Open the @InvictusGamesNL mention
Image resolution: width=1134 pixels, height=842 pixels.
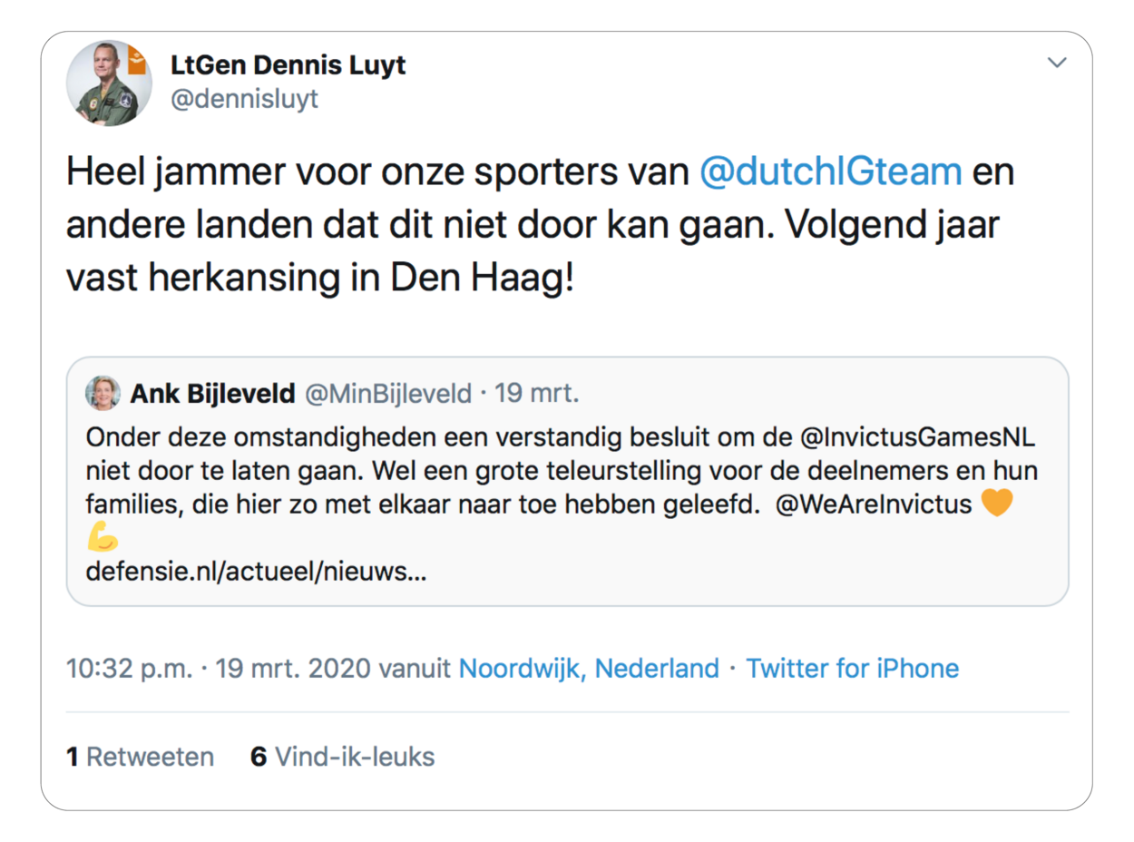(919, 437)
